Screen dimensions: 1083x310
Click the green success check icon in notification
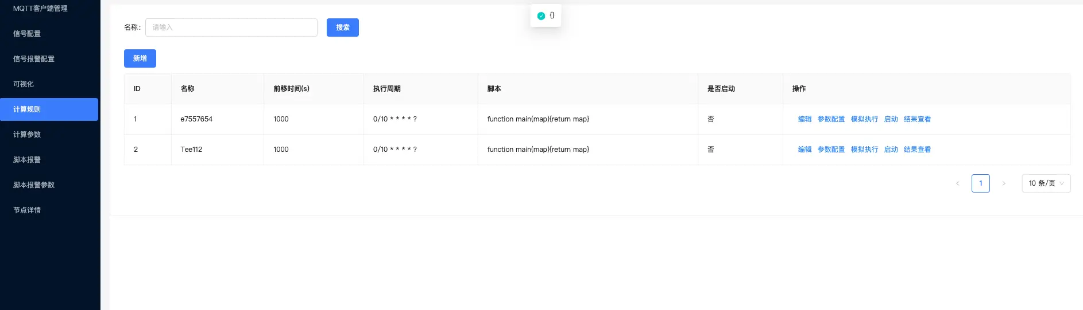click(x=541, y=16)
